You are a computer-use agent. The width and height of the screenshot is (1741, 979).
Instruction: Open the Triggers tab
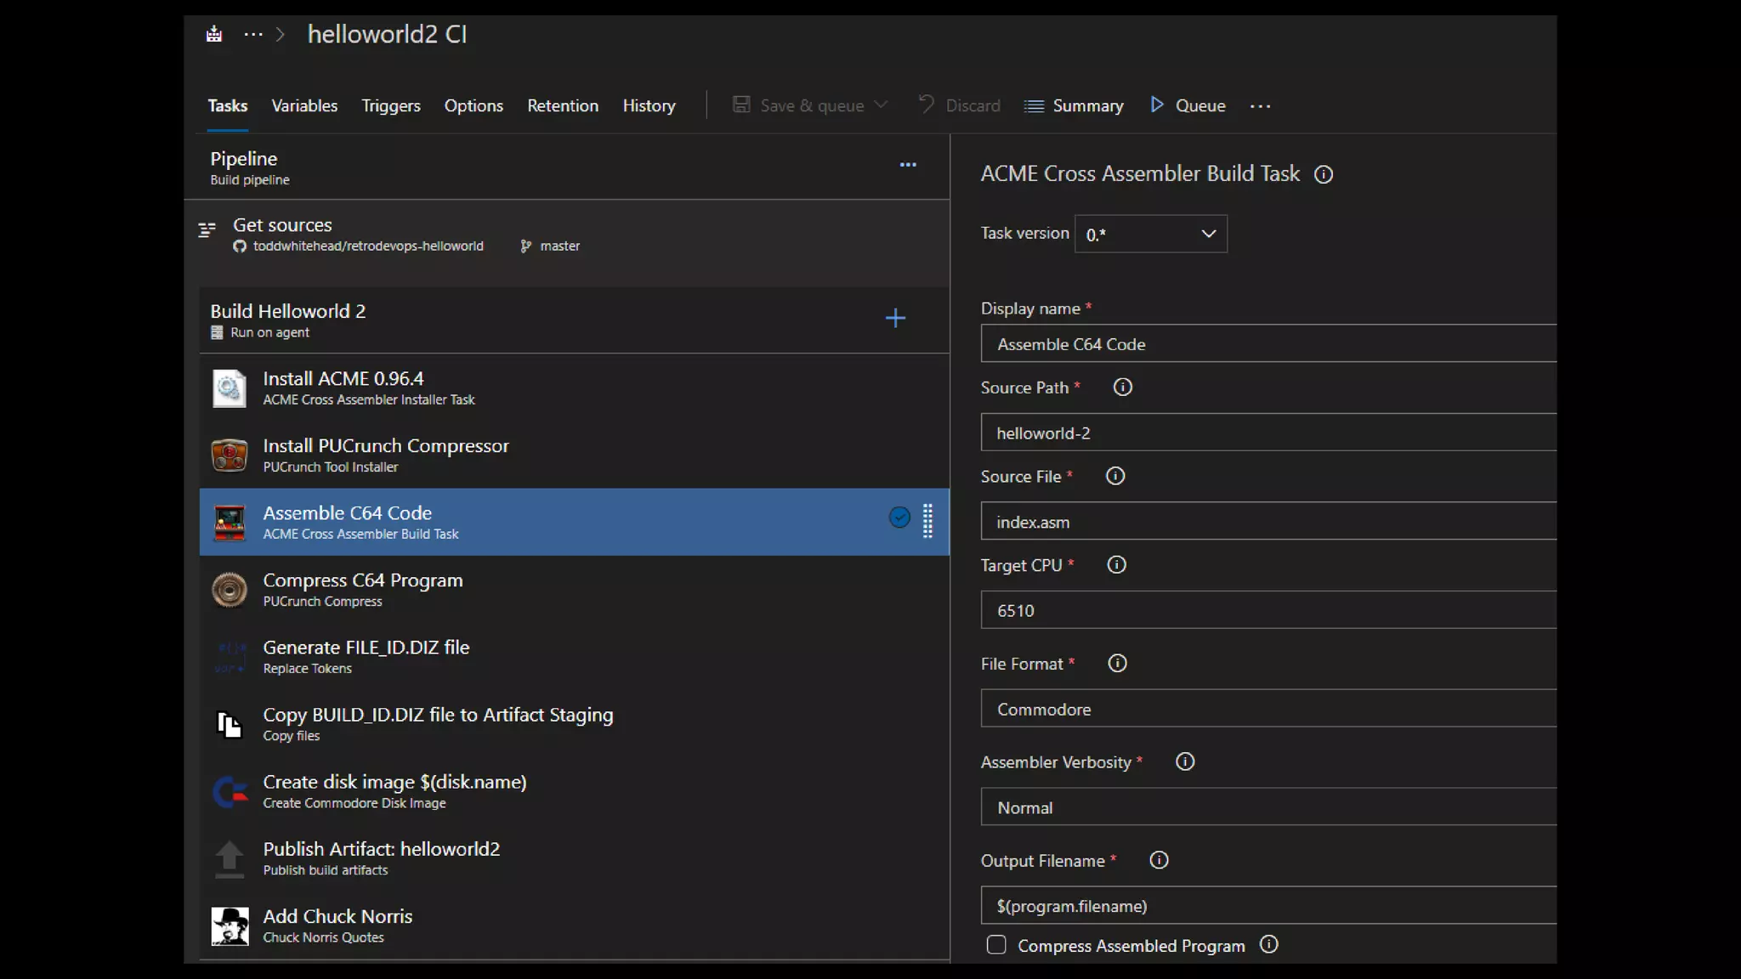[x=390, y=106]
